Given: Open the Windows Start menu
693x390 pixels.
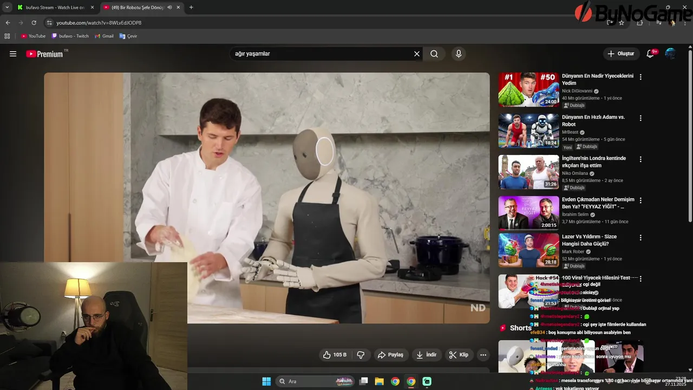Looking at the screenshot, I should (266, 381).
